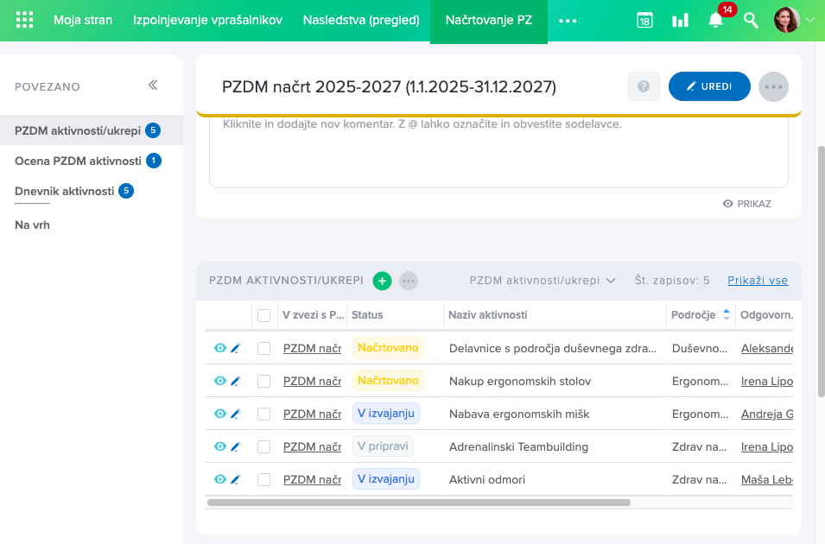The width and height of the screenshot is (825, 544).
Task: Collapse the Povezano sidebar panel
Action: [153, 85]
